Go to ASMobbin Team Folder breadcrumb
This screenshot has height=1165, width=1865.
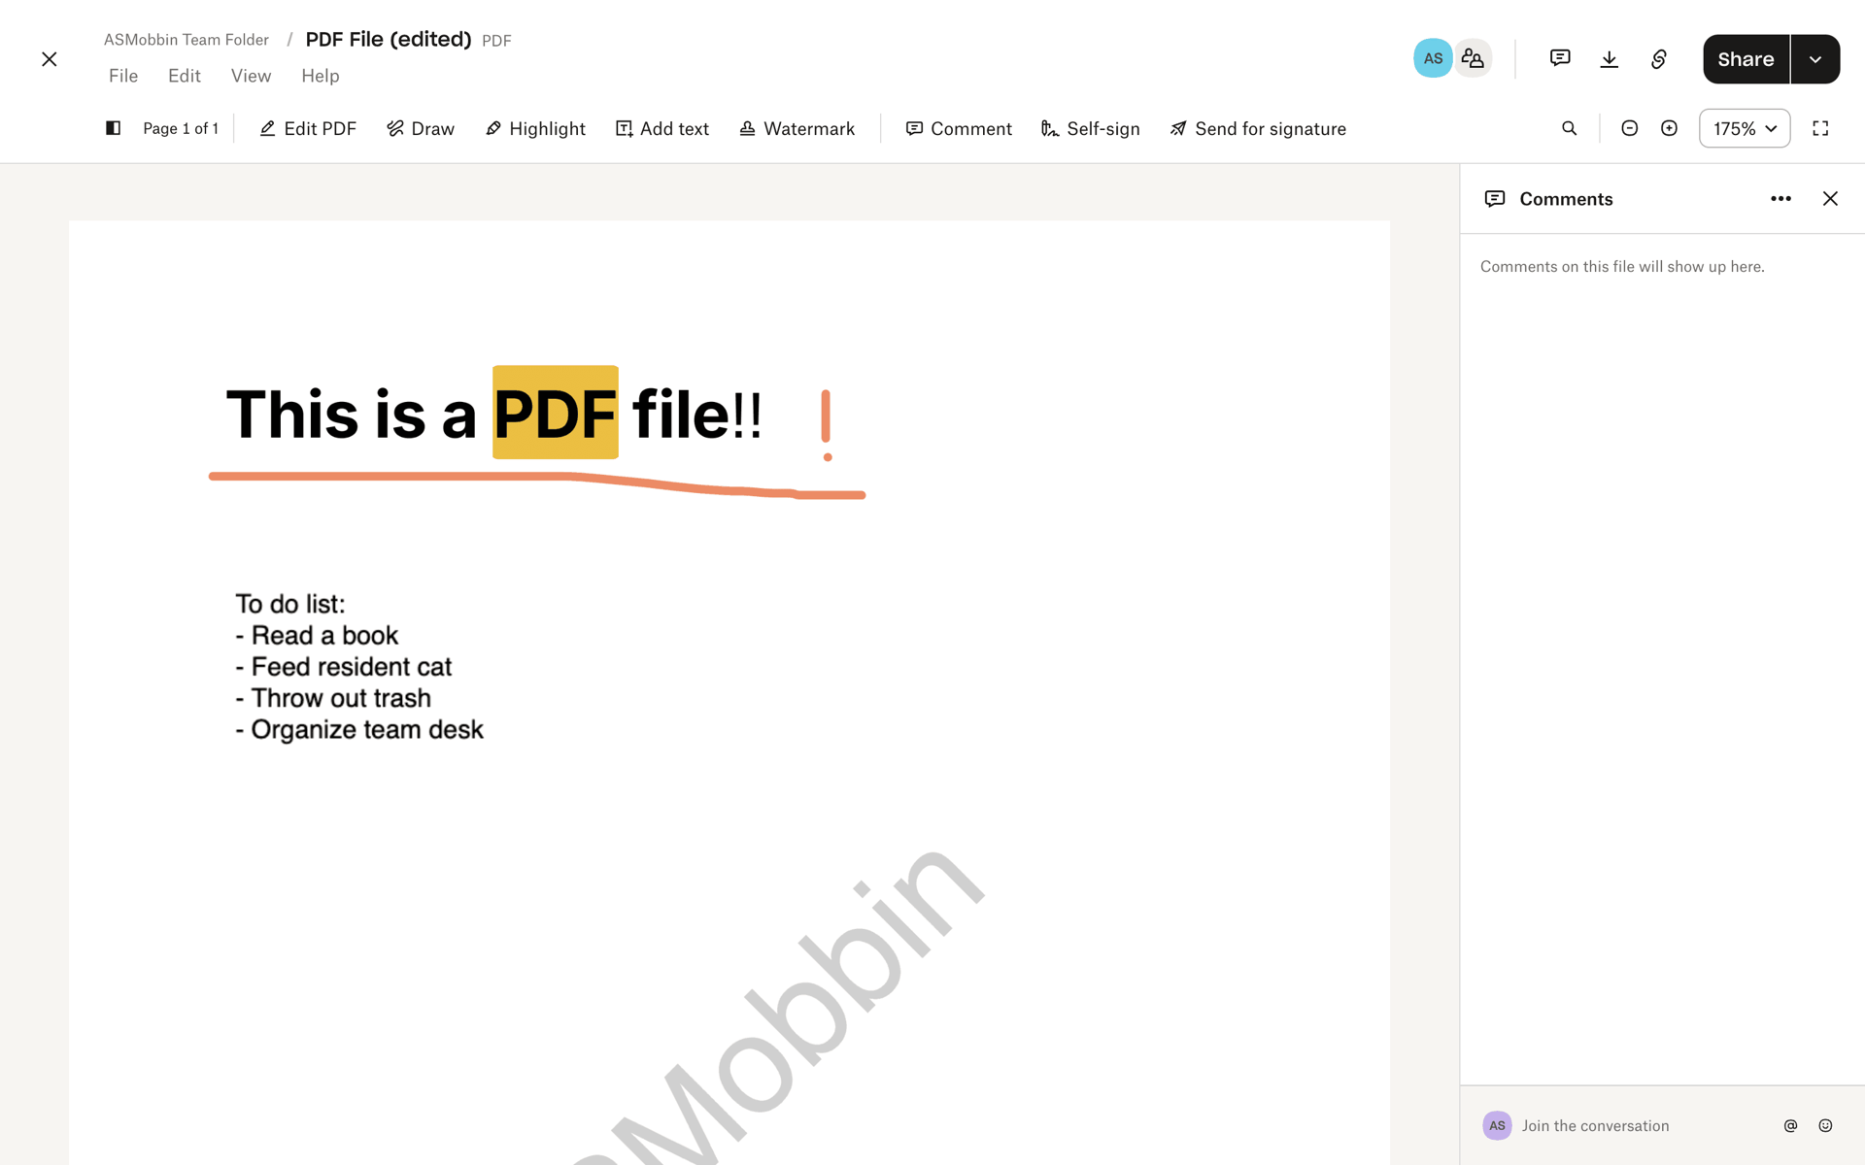pos(186,40)
